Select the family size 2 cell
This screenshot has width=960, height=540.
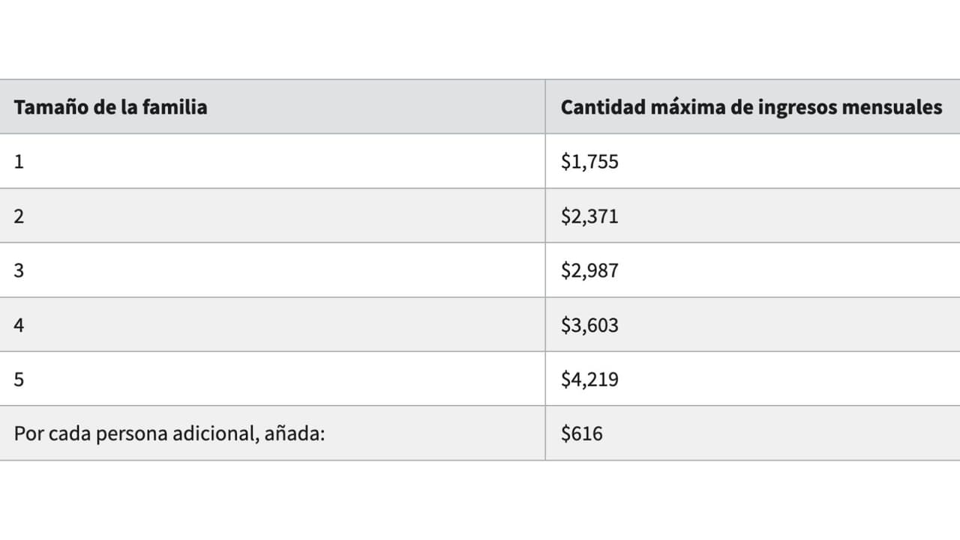tap(19, 216)
